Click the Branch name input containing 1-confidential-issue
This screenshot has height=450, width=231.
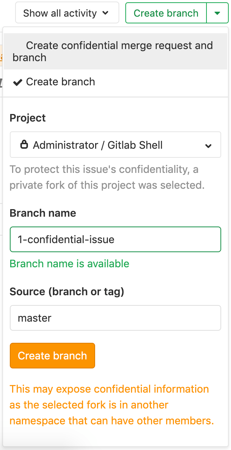(115, 239)
